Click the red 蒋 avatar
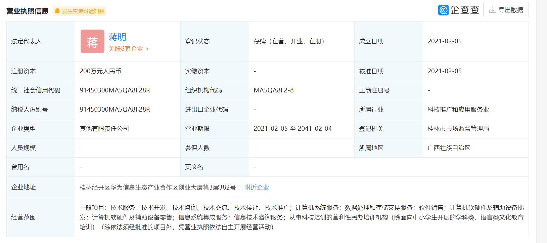The height and width of the screenshot is (243, 547). [x=92, y=41]
